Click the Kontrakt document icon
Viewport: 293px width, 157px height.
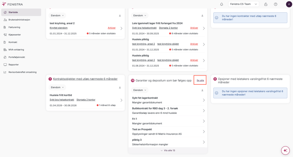5,42
